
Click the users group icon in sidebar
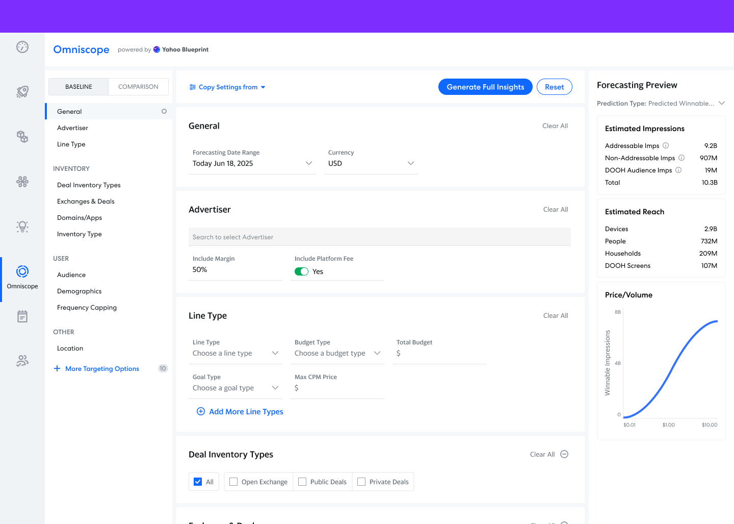(22, 361)
